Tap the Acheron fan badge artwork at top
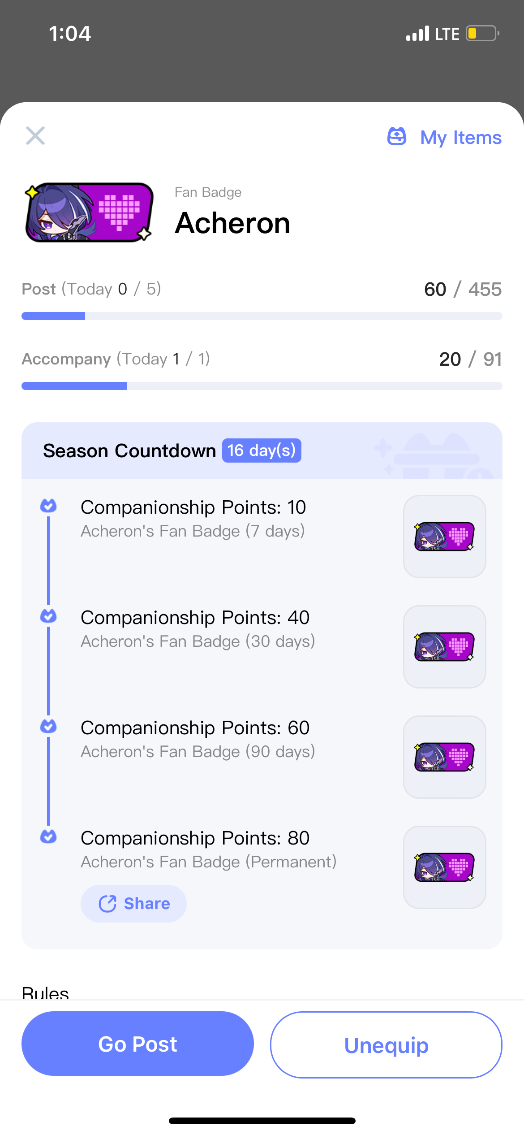 (x=89, y=212)
